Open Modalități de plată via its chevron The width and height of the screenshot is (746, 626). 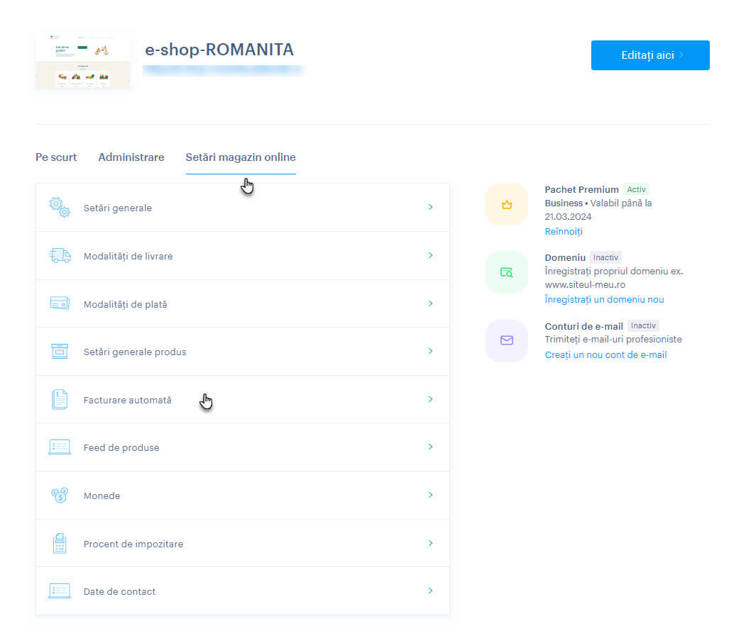click(430, 303)
